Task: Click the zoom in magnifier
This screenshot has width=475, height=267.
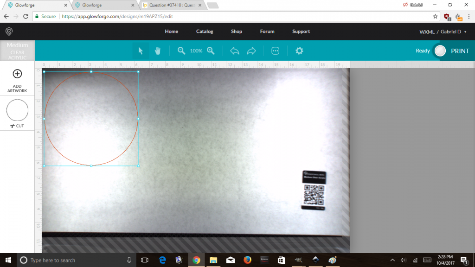Action: coord(211,51)
